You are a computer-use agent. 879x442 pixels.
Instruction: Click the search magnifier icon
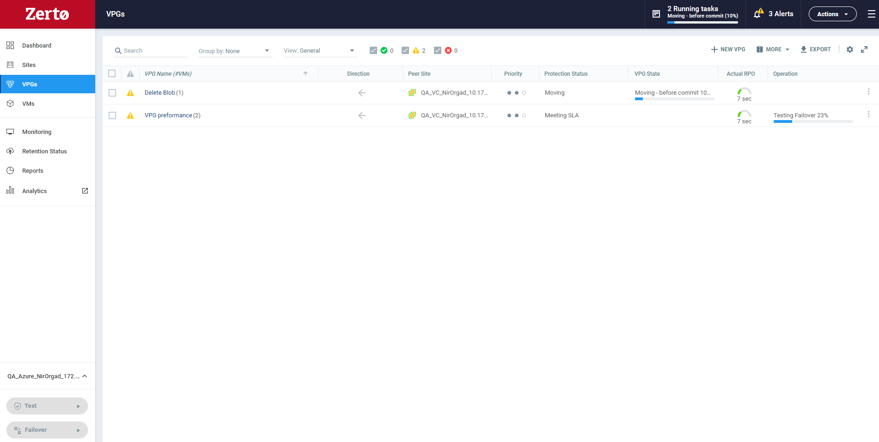tap(118, 51)
